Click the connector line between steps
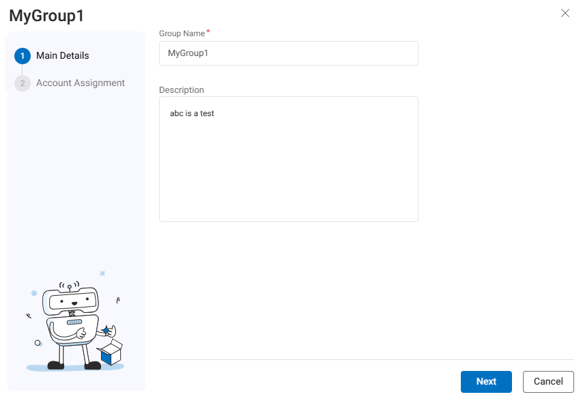The height and width of the screenshot is (401, 583). pos(22,70)
